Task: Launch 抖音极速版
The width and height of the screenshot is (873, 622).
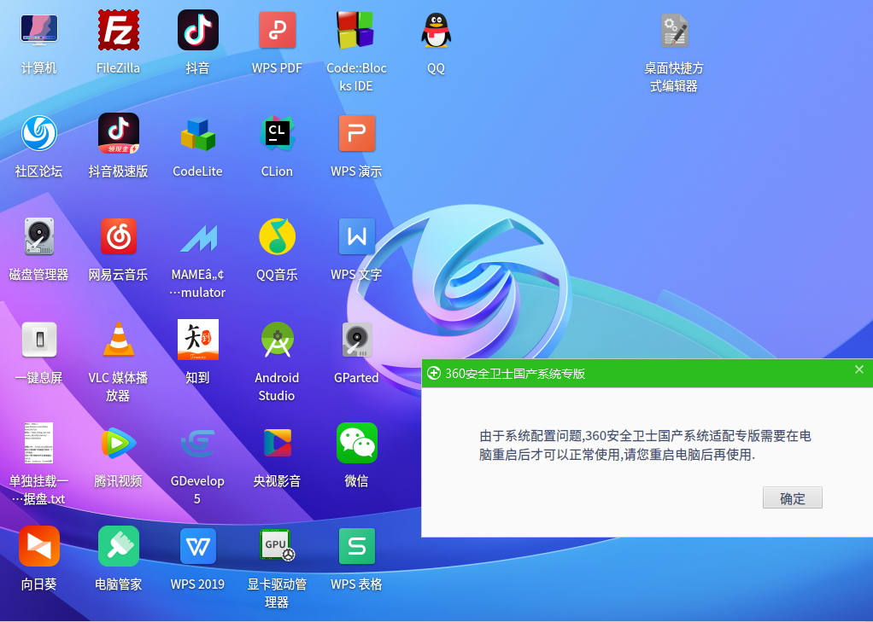Action: (118, 133)
